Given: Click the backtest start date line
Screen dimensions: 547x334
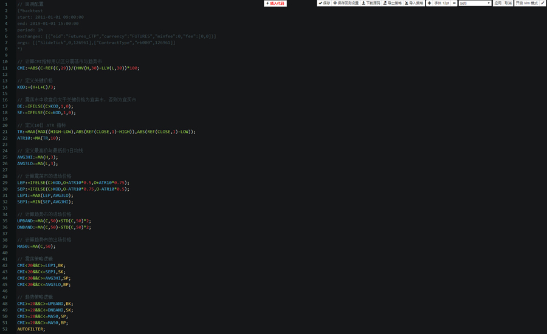Looking at the screenshot, I should pos(50,17).
